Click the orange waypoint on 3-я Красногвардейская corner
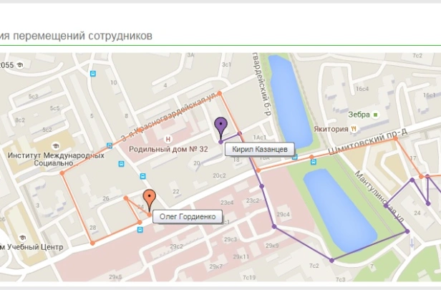Screen dimensions: 441x290 click(x=219, y=93)
